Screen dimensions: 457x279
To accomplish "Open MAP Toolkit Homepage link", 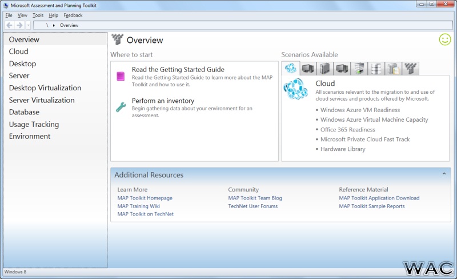I will coord(145,198).
